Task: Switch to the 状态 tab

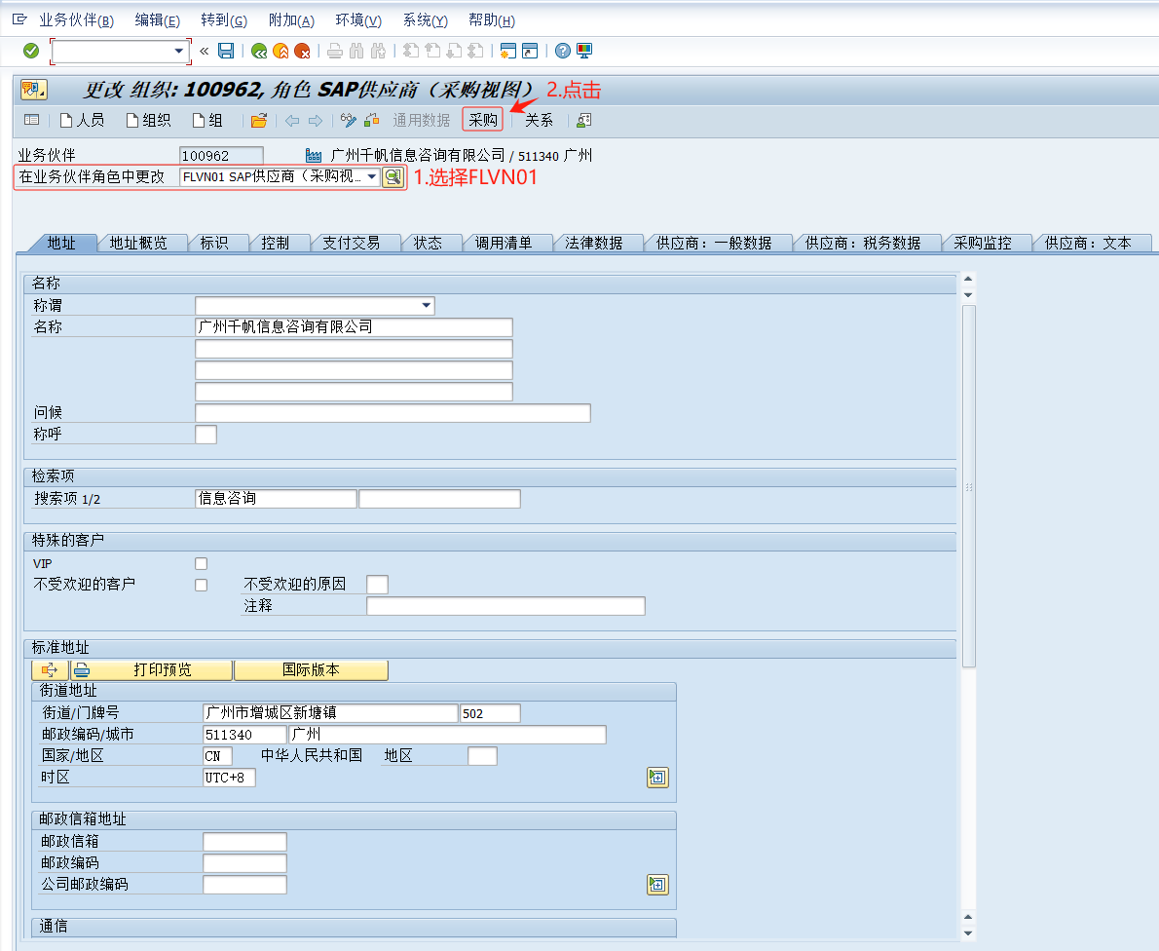Action: pyautogui.click(x=428, y=244)
